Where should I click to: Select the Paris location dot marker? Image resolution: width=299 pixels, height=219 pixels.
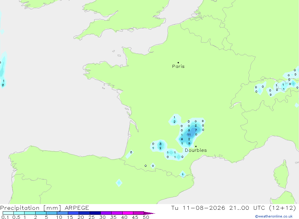coord(178,62)
